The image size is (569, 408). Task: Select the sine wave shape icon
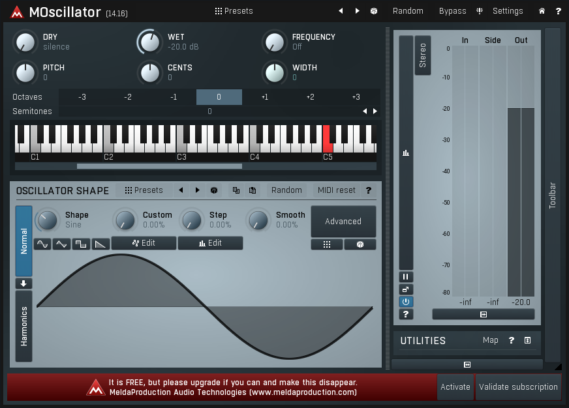click(42, 244)
